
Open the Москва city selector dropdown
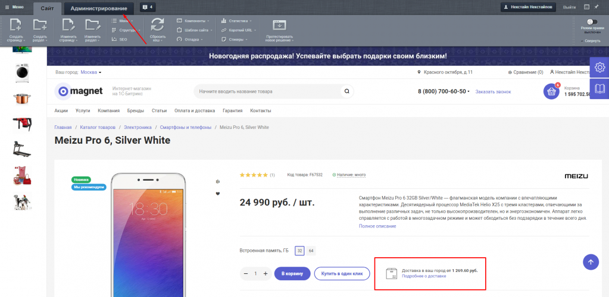pos(91,72)
